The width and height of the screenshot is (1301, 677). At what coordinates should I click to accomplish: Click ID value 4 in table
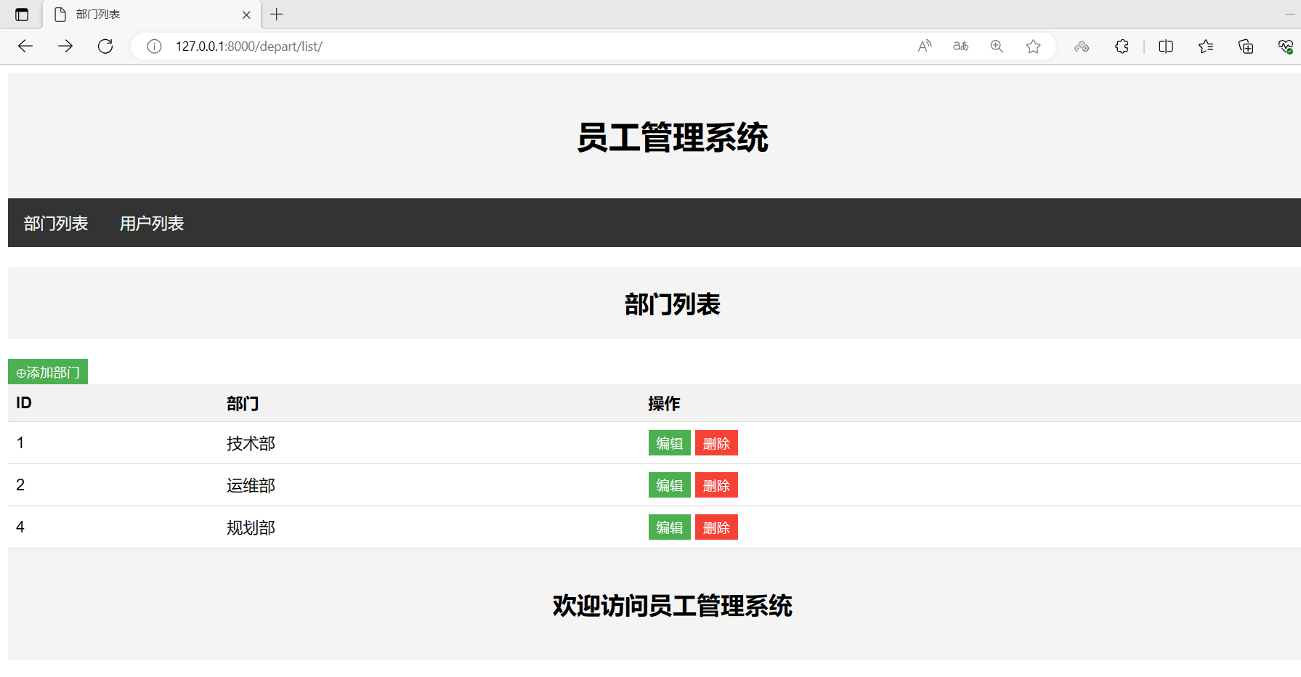[x=20, y=527]
